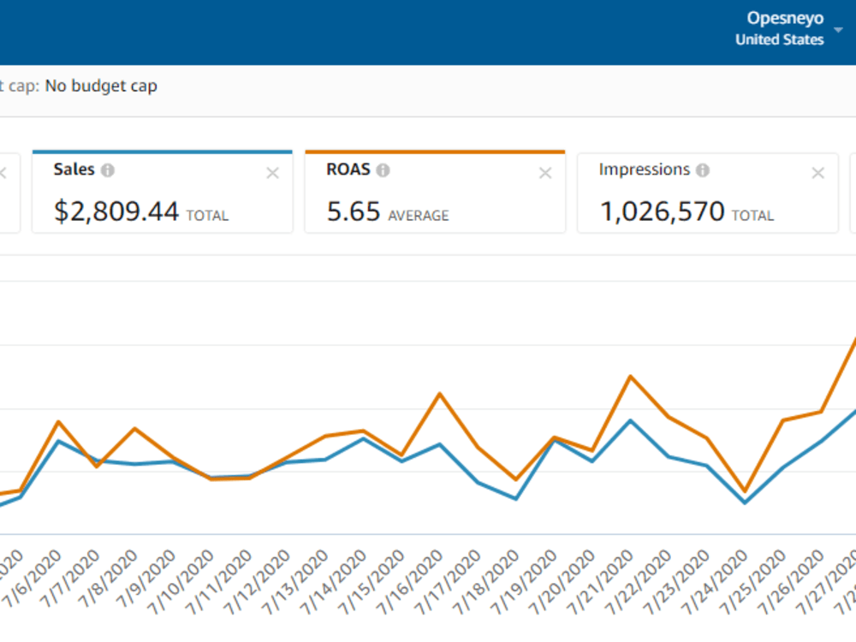Remove the ROAS metric card

click(544, 173)
